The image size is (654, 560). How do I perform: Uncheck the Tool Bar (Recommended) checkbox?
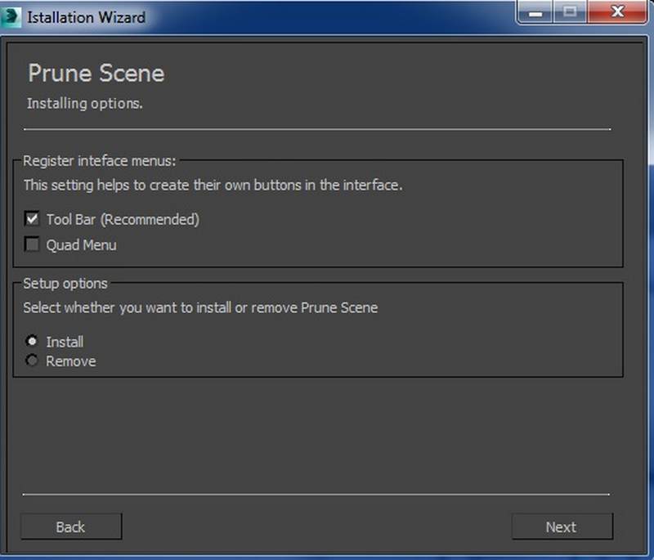point(33,219)
